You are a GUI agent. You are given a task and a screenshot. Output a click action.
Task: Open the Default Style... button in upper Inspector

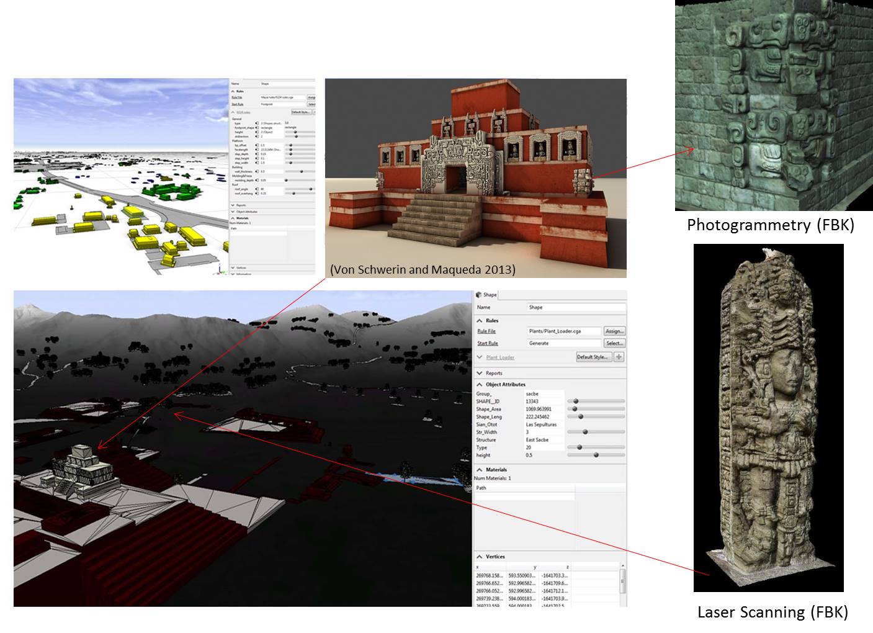pyautogui.click(x=302, y=112)
